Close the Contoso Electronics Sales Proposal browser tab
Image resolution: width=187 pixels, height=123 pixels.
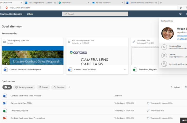pyautogui.click(x=156, y=3)
